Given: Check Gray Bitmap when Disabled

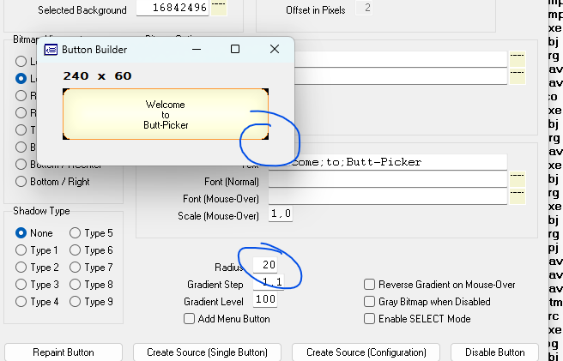Looking at the screenshot, I should 370,302.
